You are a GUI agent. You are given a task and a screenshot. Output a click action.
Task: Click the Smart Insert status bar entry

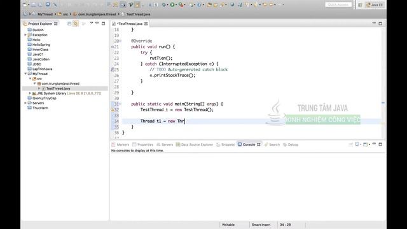[x=261, y=225]
